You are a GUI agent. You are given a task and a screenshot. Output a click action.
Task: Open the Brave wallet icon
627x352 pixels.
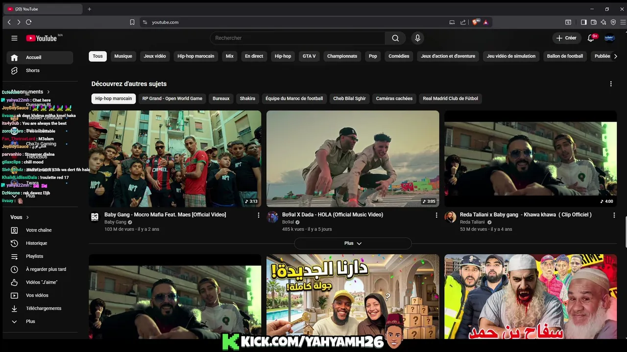[594, 22]
